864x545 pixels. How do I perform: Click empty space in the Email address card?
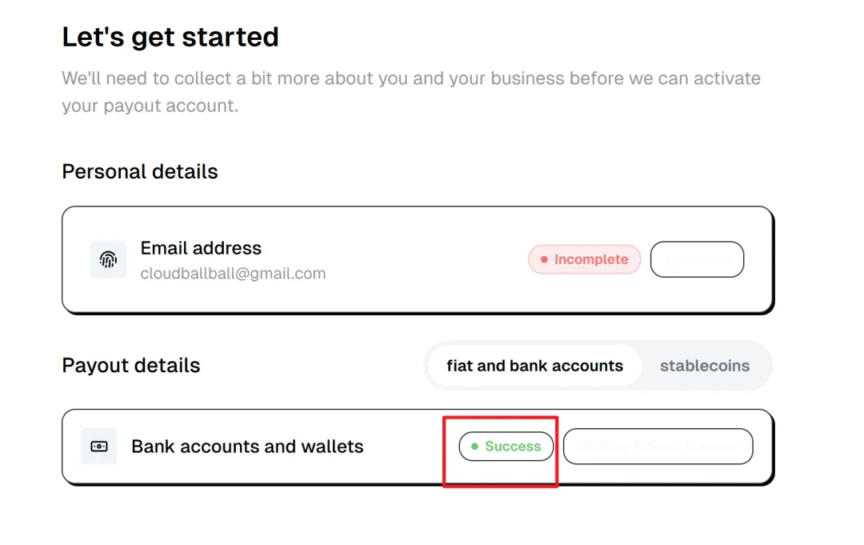[x=424, y=260]
